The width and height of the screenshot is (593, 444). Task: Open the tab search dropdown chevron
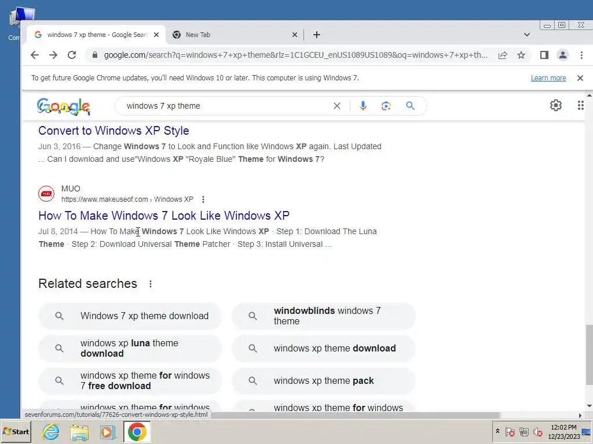pos(527,35)
